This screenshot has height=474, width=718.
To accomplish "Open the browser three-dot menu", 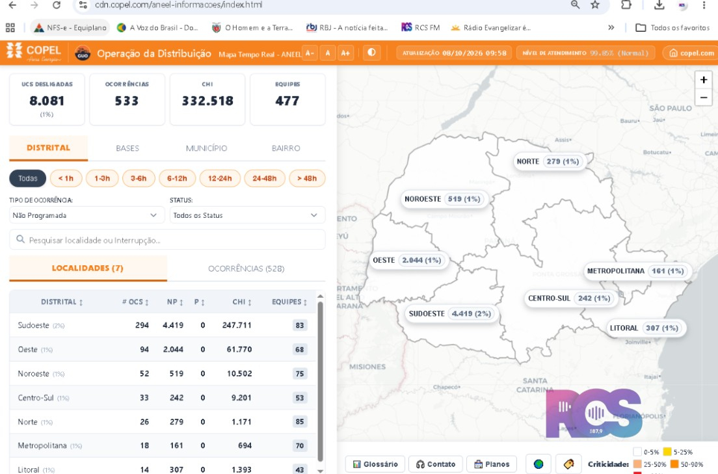I will click(704, 5).
